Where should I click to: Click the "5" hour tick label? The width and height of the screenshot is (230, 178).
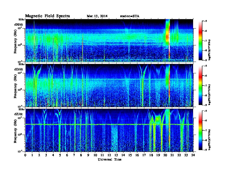coord(60,155)
